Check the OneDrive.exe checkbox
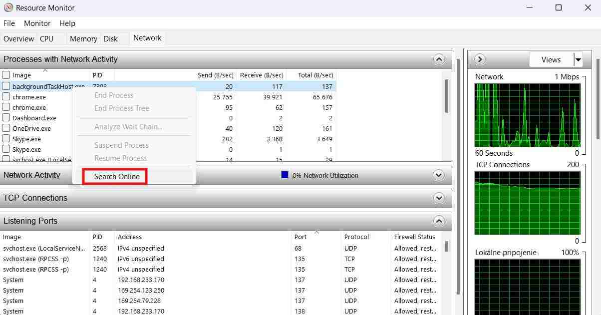Image resolution: width=601 pixels, height=315 pixels. 6,128
